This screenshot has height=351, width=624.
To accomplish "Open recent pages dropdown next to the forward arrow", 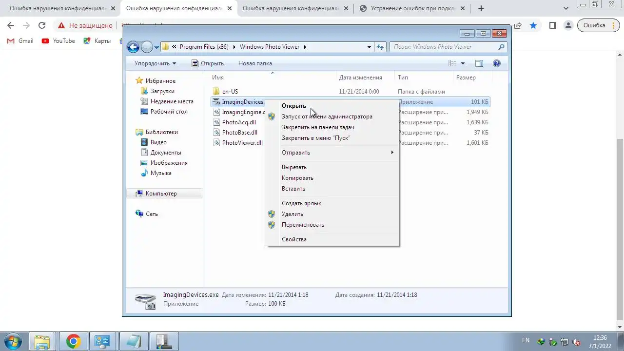I will click(156, 47).
